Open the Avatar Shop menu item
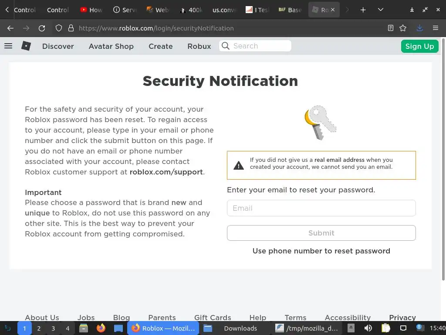The height and width of the screenshot is (335, 446). (x=111, y=46)
